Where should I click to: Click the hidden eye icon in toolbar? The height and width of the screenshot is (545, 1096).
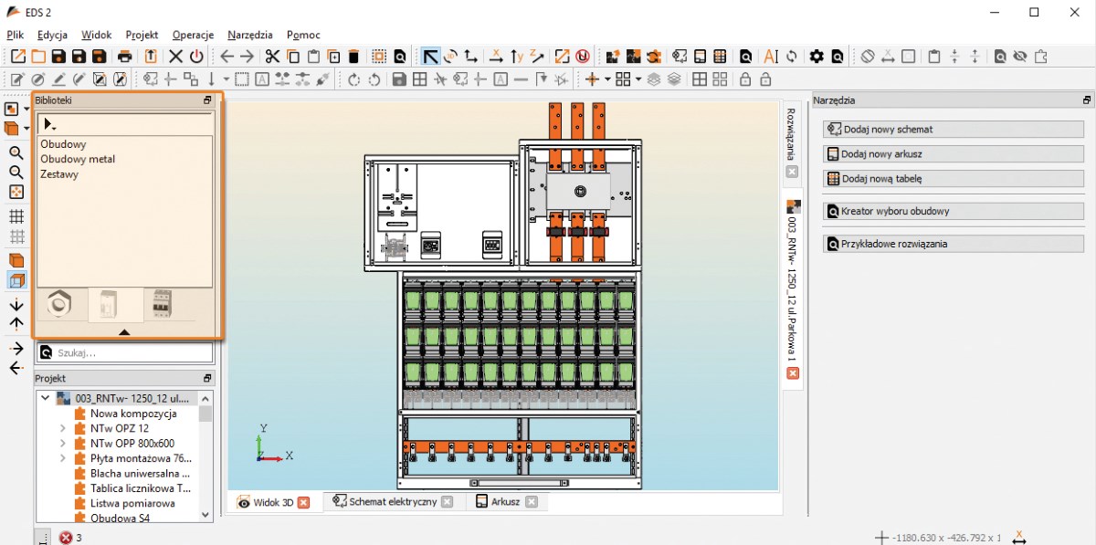1020,57
